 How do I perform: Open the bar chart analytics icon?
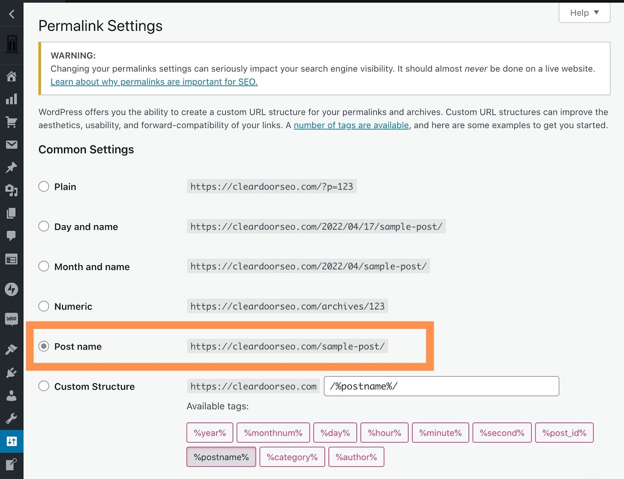12,99
